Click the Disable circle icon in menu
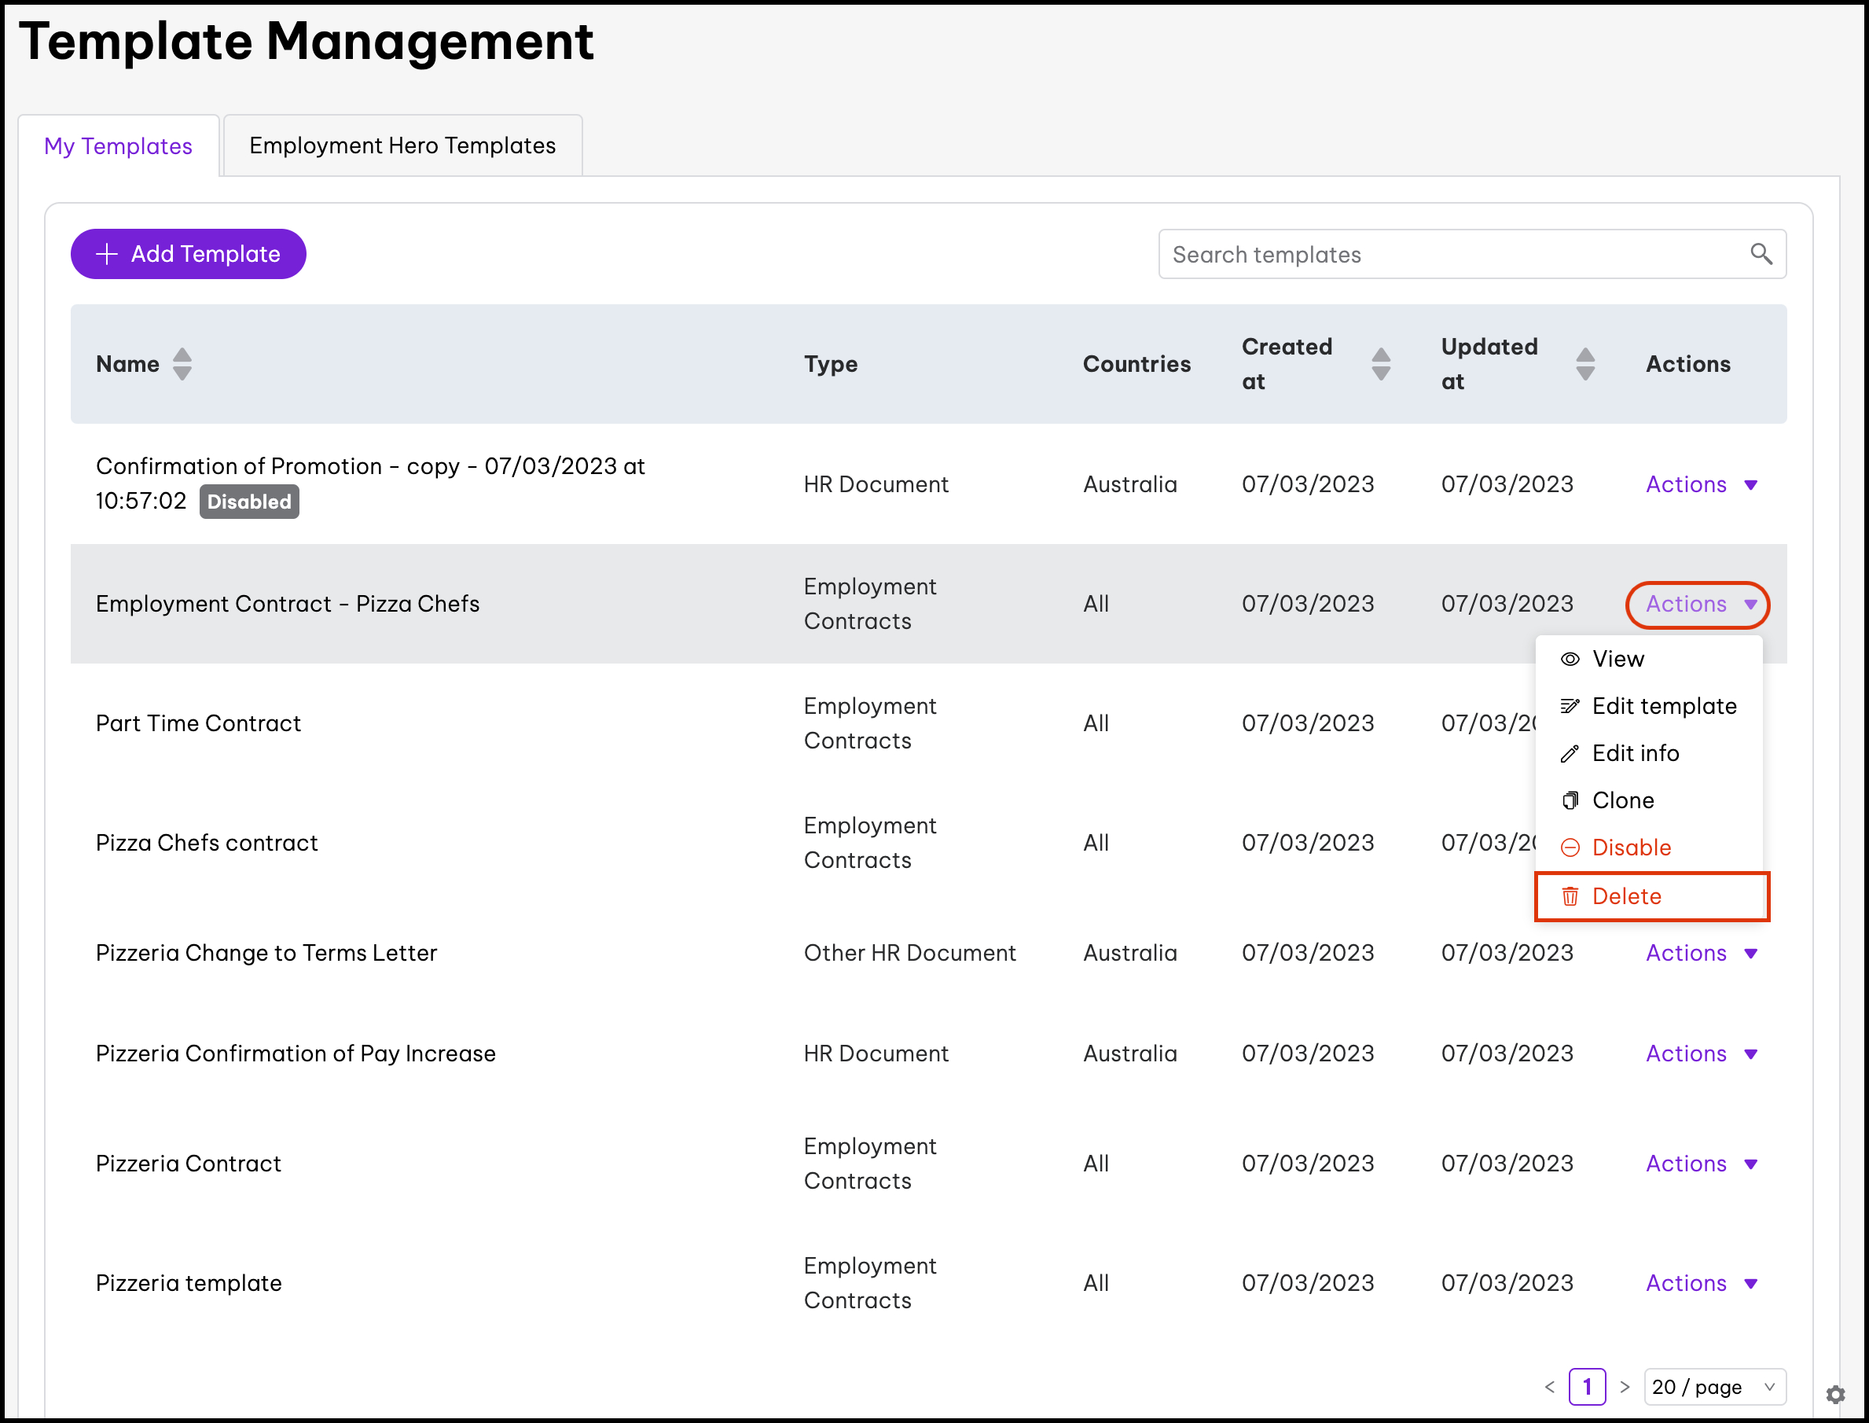Screen dimensions: 1869x1423 click(x=1570, y=848)
